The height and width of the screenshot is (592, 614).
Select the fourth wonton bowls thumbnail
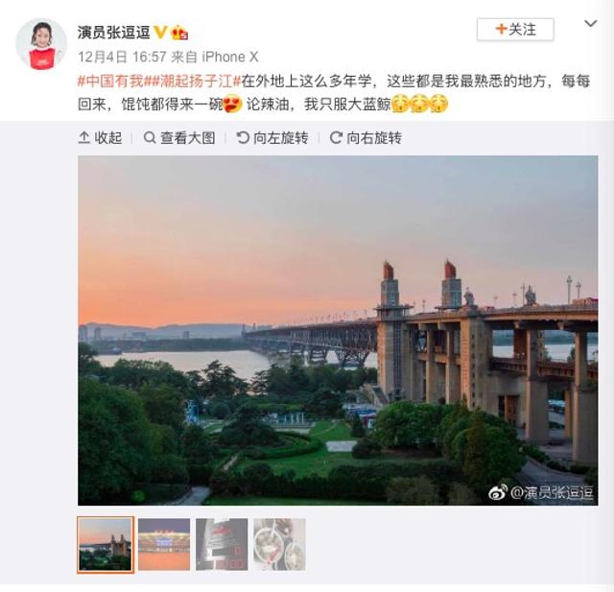[279, 545]
